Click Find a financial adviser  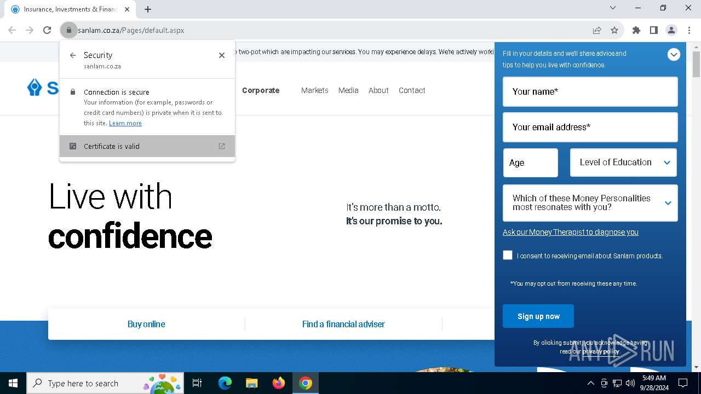(x=343, y=324)
